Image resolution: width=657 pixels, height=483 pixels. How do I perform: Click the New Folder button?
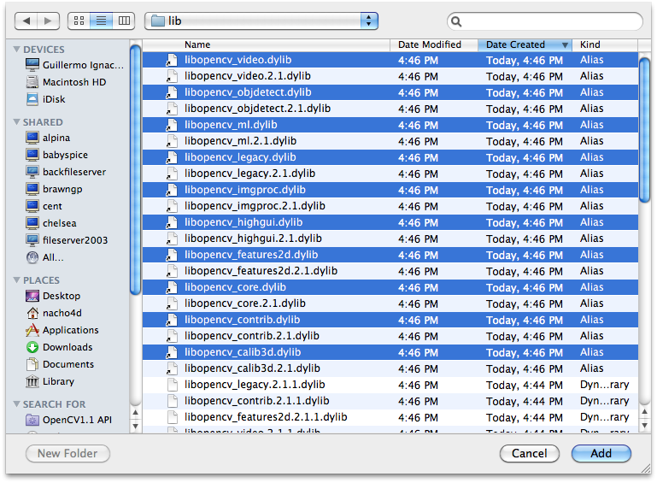pos(67,454)
